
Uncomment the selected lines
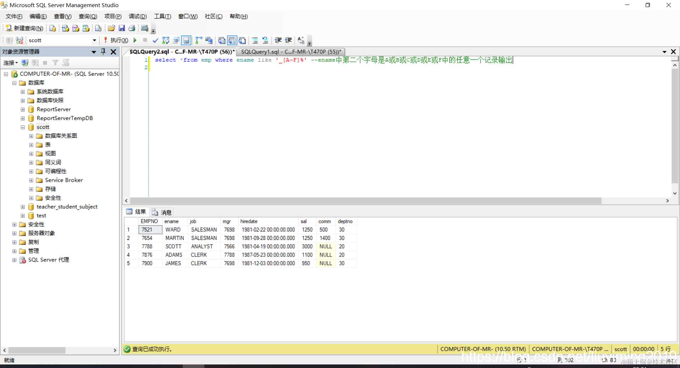[265, 40]
